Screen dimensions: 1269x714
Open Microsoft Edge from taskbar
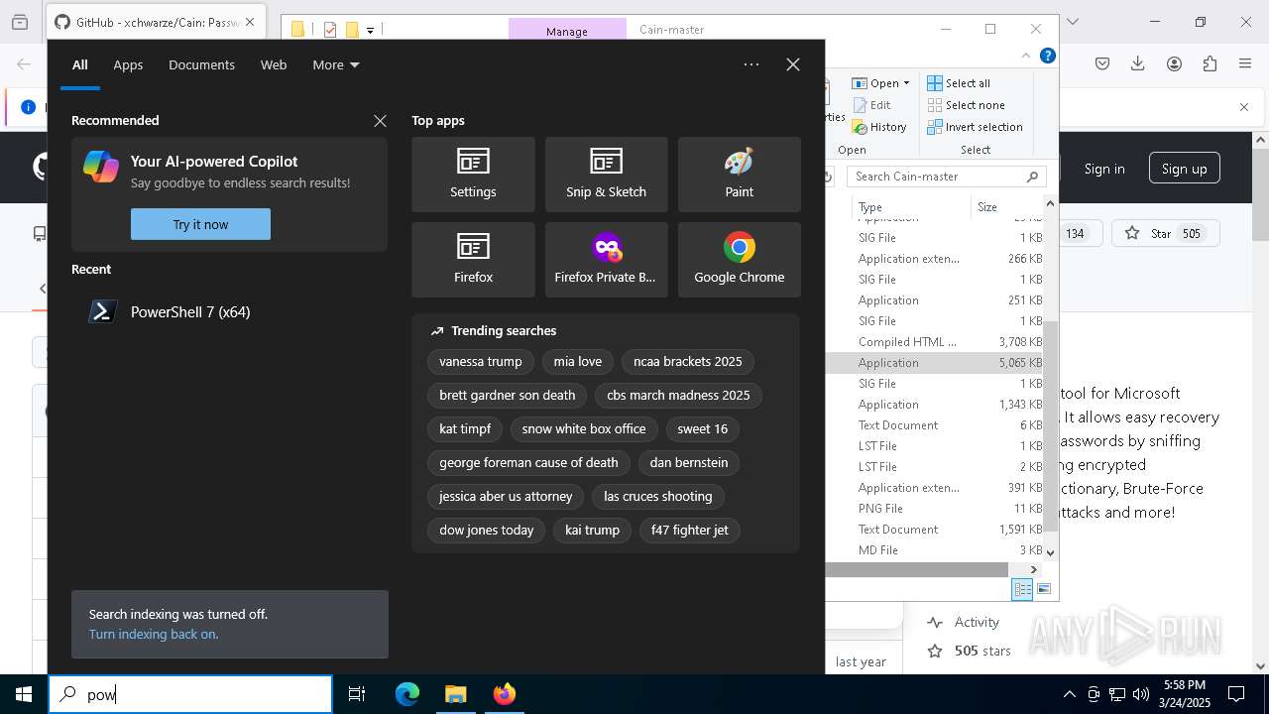tap(407, 694)
